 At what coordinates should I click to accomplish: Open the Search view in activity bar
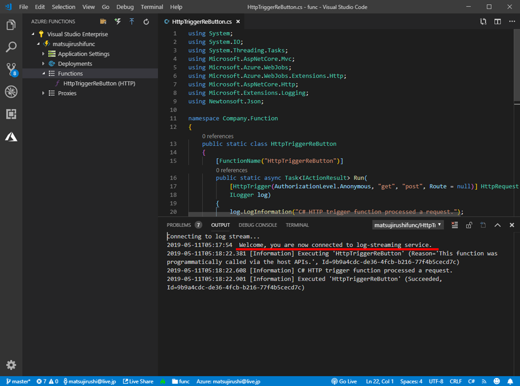click(x=11, y=47)
